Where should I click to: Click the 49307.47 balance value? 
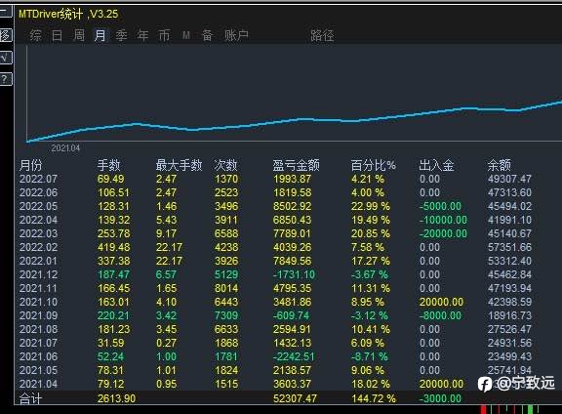point(509,179)
